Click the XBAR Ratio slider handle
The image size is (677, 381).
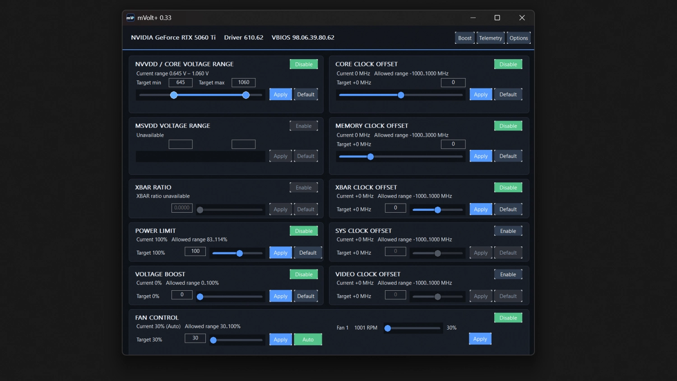200,210
